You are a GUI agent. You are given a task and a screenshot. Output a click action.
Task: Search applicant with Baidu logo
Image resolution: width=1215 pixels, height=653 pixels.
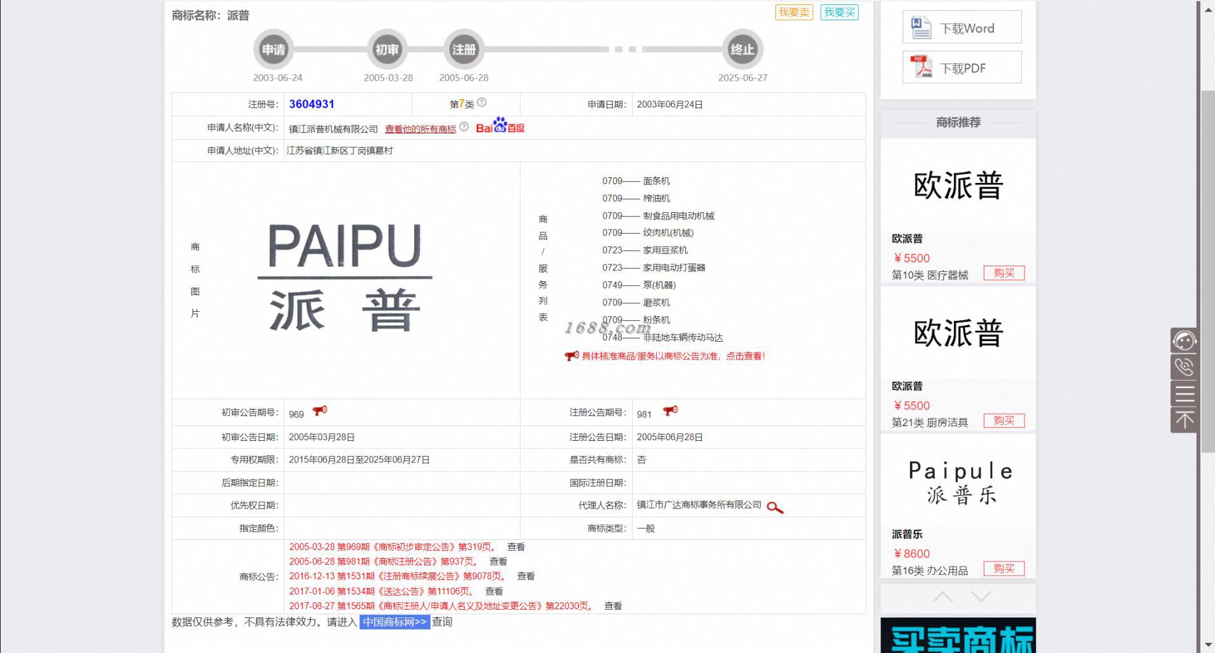coord(500,126)
